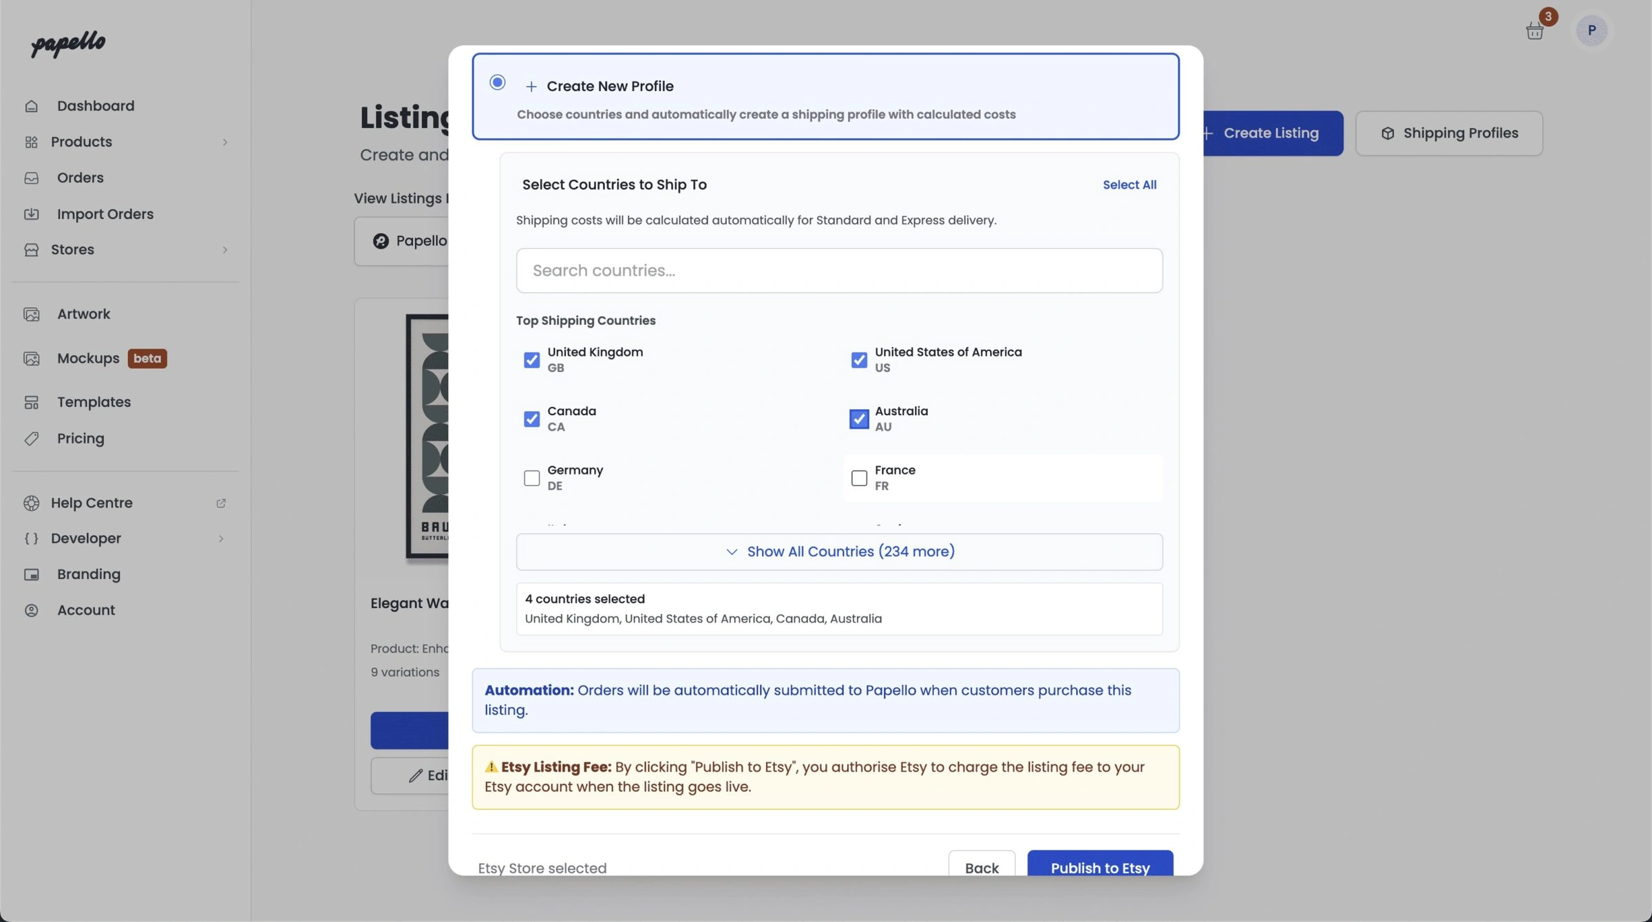Click the Select All link
This screenshot has height=922, width=1652.
(1129, 185)
